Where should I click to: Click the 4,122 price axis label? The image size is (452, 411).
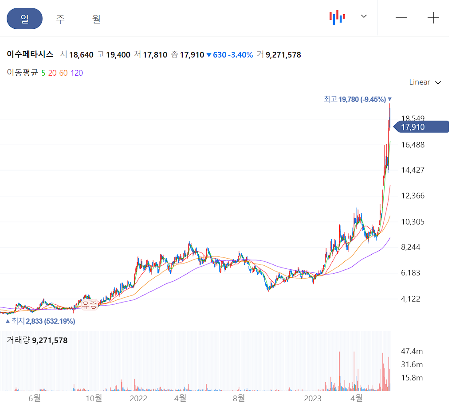(x=410, y=299)
